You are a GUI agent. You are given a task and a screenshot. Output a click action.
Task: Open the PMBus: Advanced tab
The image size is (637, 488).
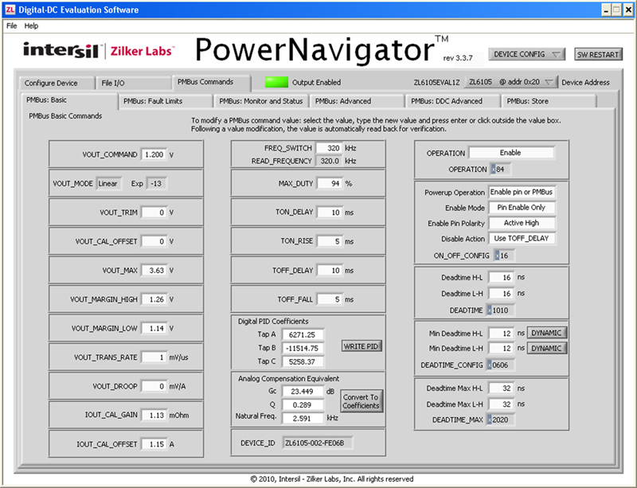pyautogui.click(x=357, y=101)
